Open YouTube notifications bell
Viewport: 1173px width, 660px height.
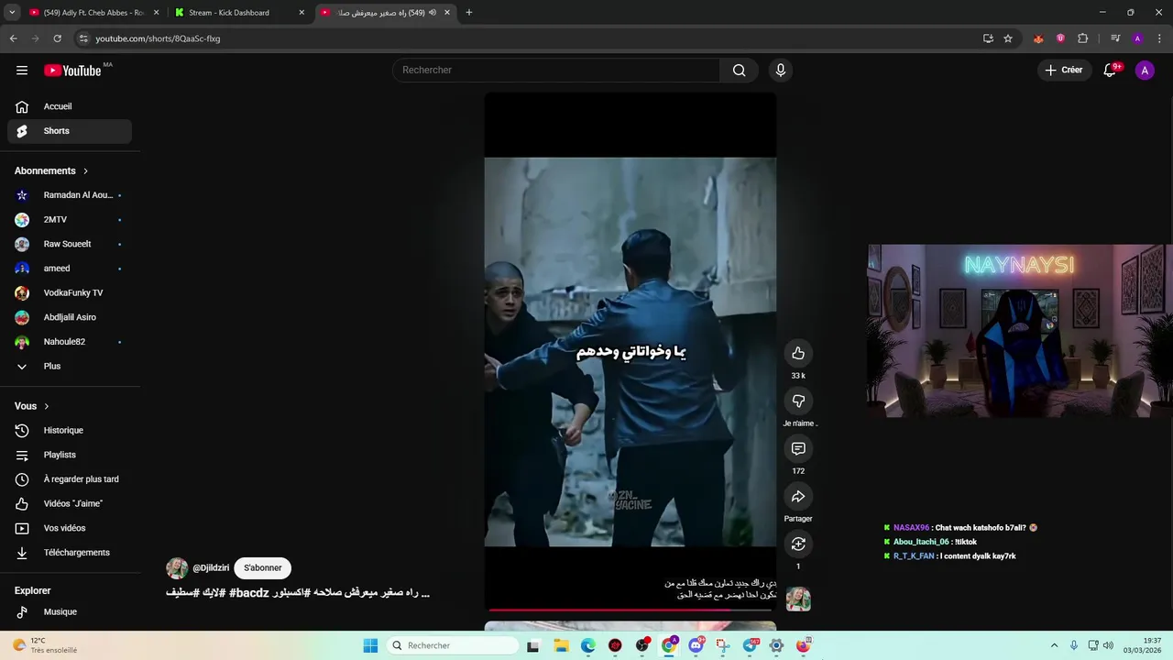[1110, 71]
